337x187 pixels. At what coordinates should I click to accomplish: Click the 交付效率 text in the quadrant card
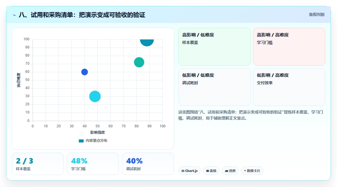tap(264, 83)
